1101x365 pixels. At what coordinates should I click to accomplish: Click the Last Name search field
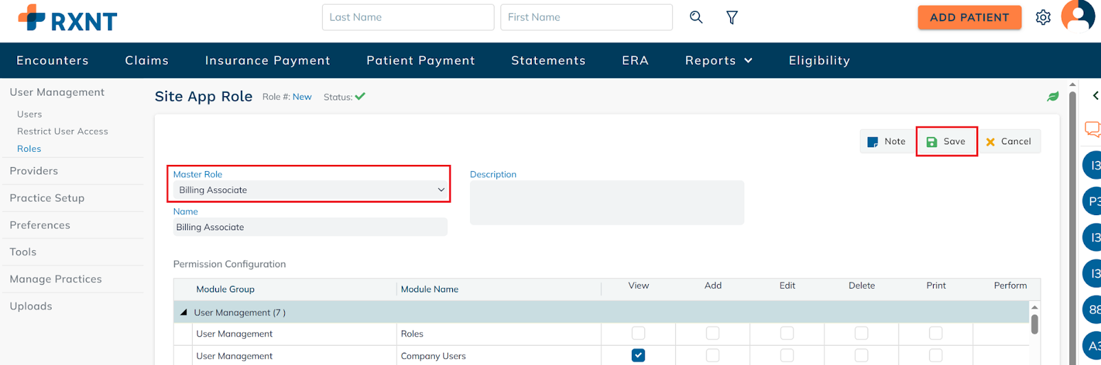[x=407, y=17]
